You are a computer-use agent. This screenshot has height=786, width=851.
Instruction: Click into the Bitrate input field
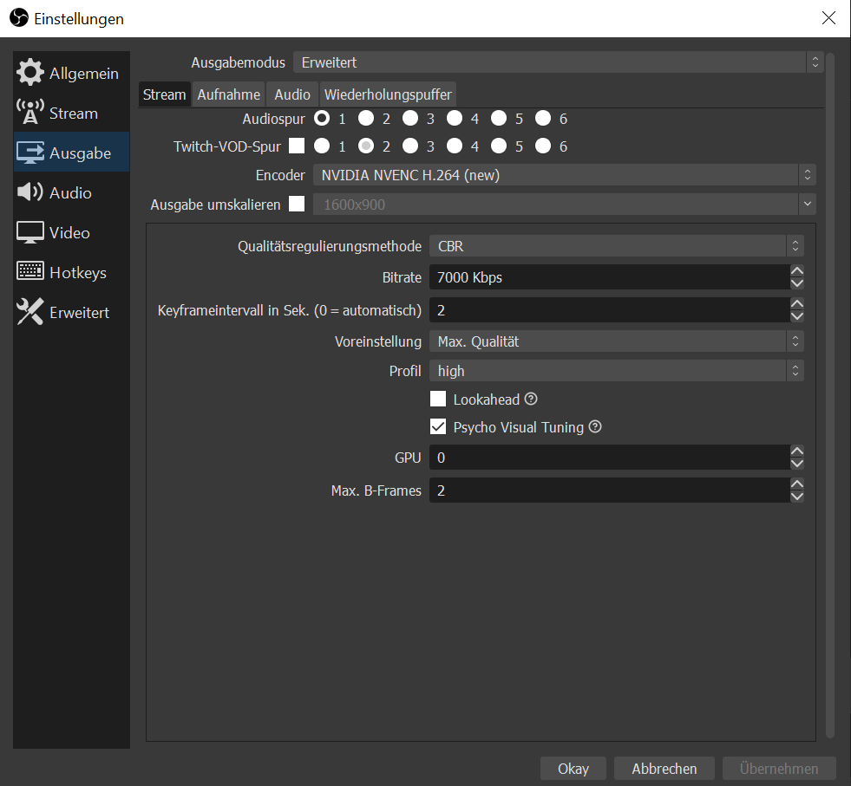607,277
